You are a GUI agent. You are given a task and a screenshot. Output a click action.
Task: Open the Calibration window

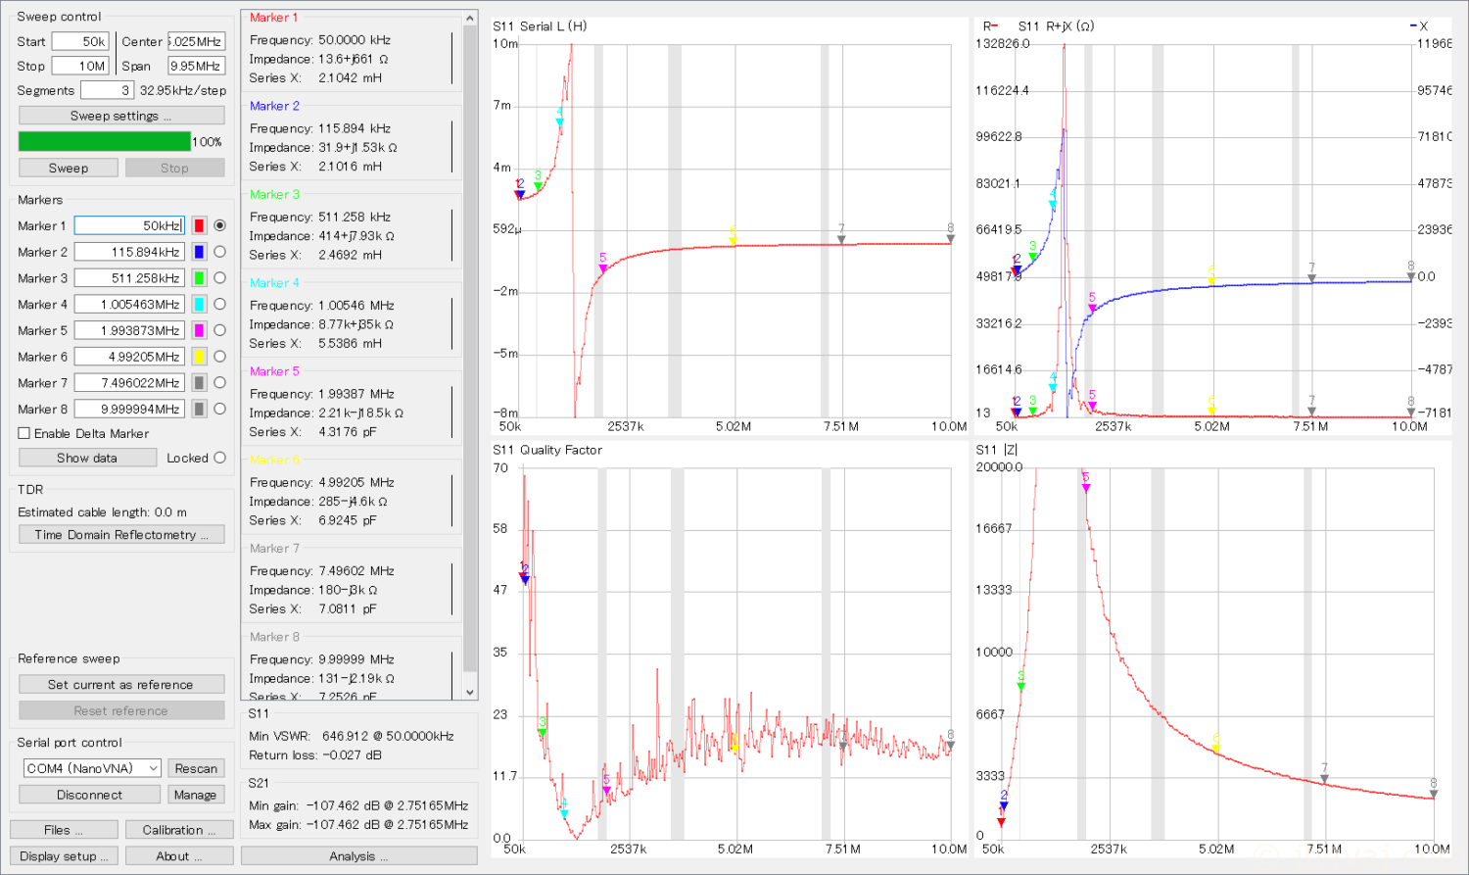pyautogui.click(x=179, y=830)
